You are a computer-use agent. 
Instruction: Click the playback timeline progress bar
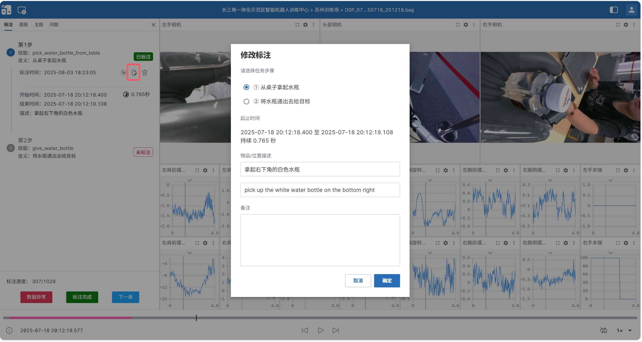point(320,318)
